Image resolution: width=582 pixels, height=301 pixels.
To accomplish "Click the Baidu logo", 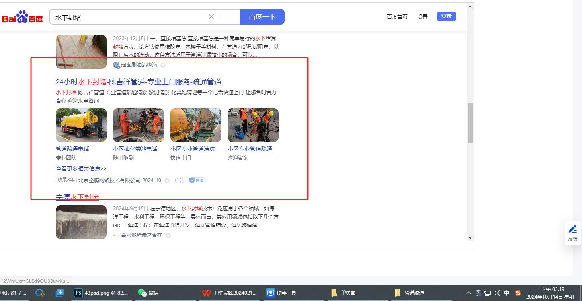I will point(22,17).
